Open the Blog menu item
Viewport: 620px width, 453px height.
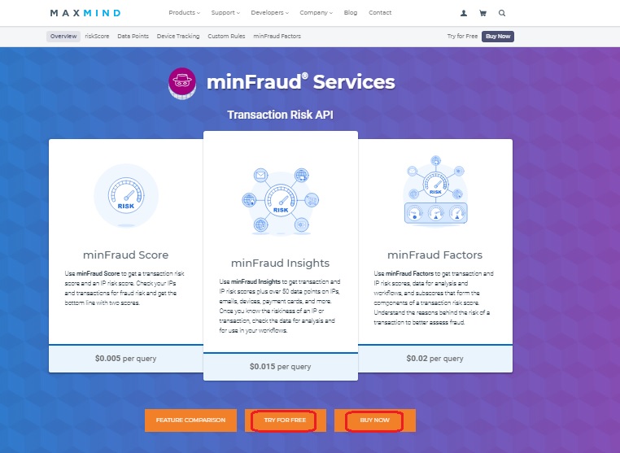[x=351, y=13]
